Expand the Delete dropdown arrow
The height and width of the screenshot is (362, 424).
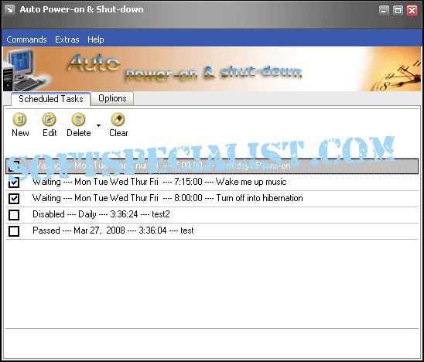pyautogui.click(x=99, y=125)
